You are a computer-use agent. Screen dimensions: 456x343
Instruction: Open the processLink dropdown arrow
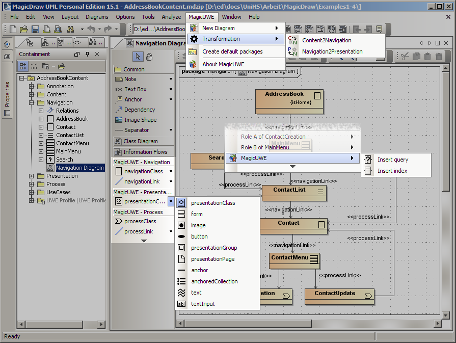[171, 231]
